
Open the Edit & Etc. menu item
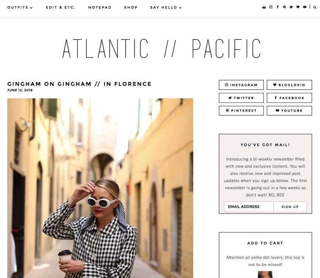click(x=60, y=7)
